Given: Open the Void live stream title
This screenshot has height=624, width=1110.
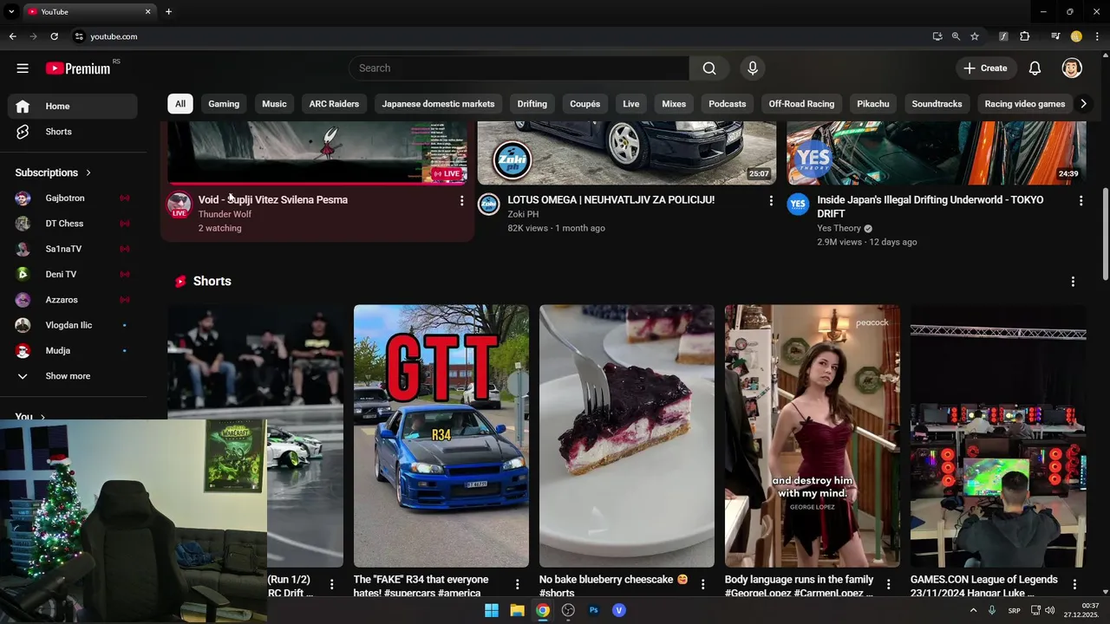Looking at the screenshot, I should click(x=273, y=200).
